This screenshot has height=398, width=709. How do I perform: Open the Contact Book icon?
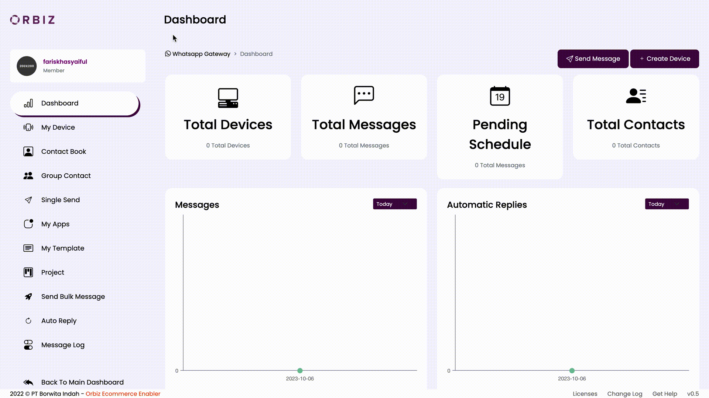28,151
